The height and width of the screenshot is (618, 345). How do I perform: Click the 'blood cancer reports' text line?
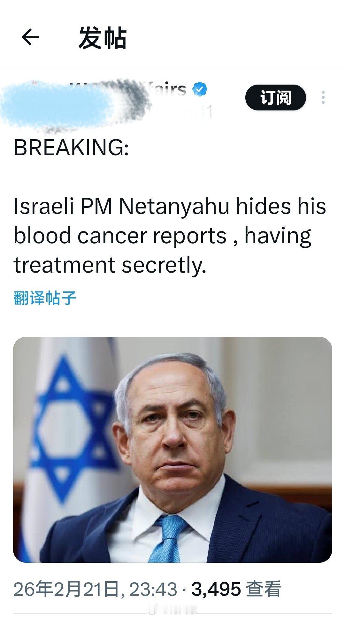(162, 236)
